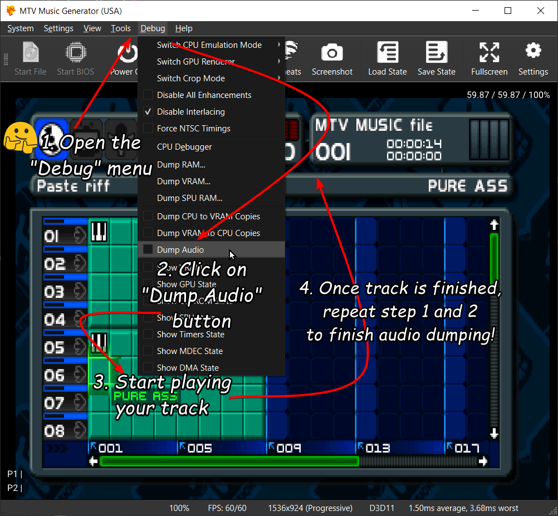The width and height of the screenshot is (558, 516).
Task: Click the DuckStation app icon in the title bar
Action: point(11,11)
